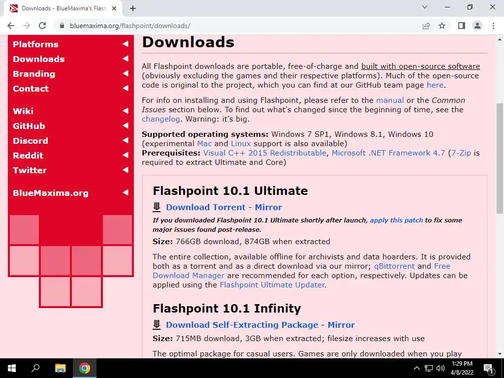
Task: Open the experimental Mac support link
Action: coord(204,144)
